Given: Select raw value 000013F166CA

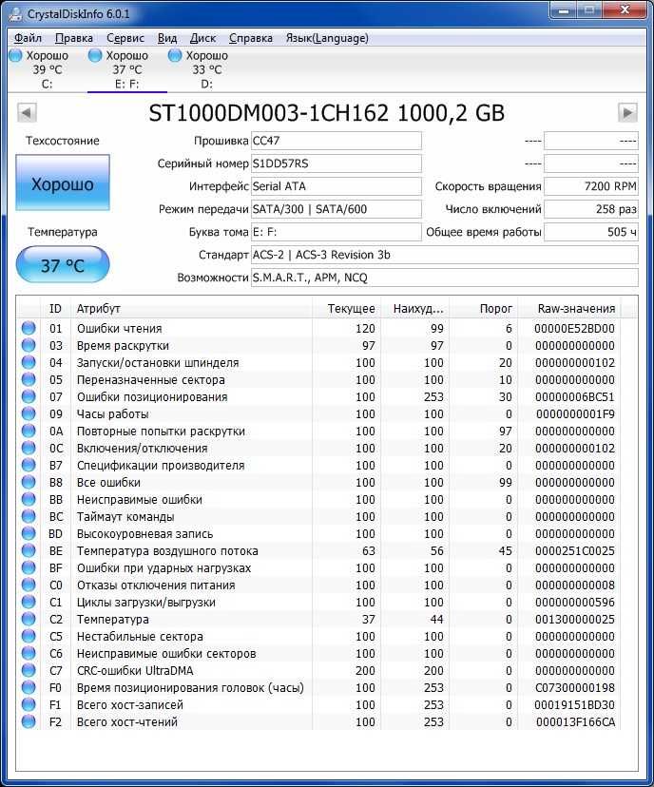Looking at the screenshot, I should 576,721.
